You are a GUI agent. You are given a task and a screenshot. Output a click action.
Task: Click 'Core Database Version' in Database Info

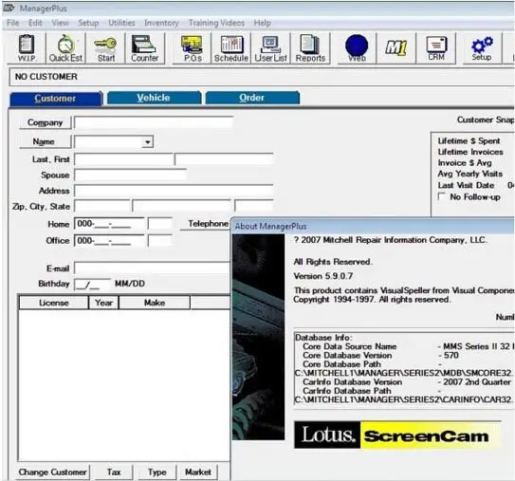[347, 356]
